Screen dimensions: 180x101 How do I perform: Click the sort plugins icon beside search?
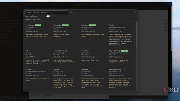[x=72, y=12]
